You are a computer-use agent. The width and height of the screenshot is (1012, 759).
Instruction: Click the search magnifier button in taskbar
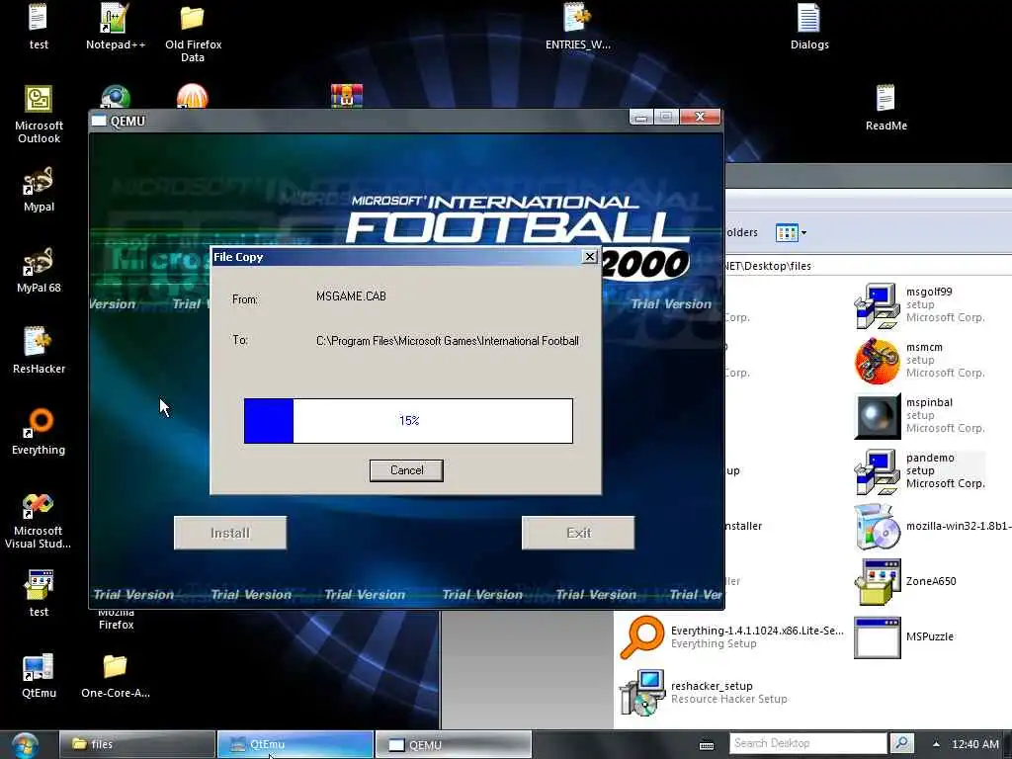click(x=901, y=743)
